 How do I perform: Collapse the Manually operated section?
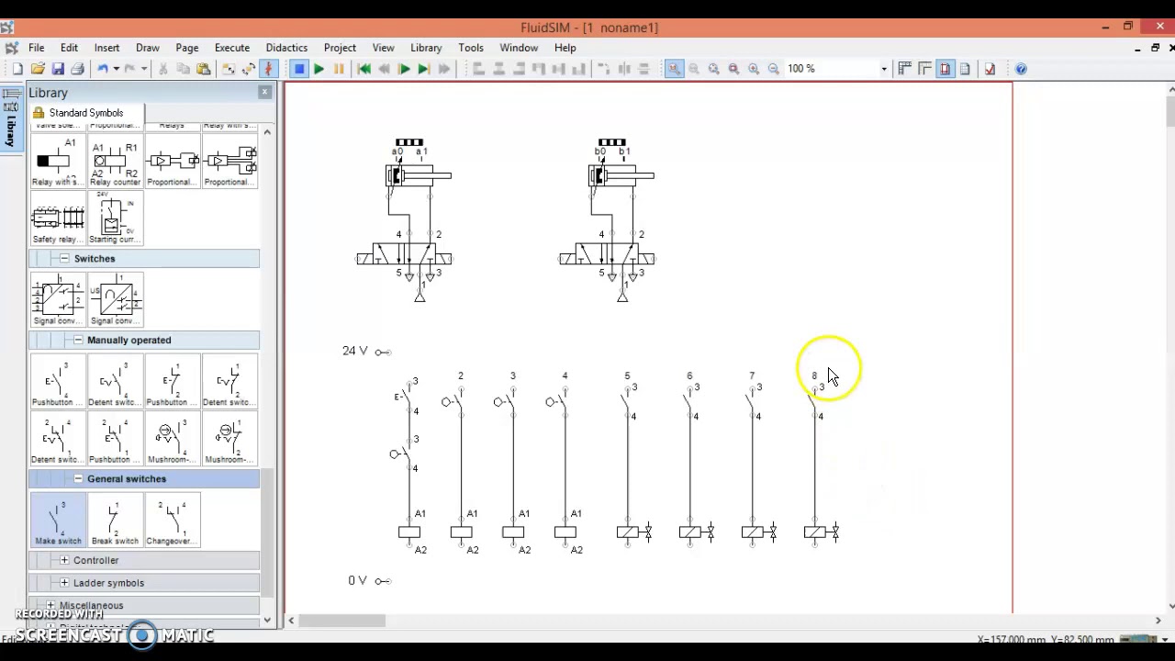coord(78,341)
